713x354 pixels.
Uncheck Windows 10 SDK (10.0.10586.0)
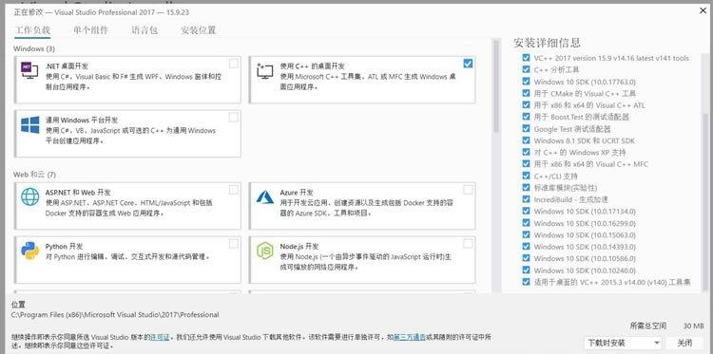pyautogui.click(x=526, y=259)
